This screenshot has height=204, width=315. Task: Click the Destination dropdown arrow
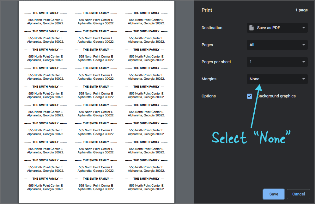304,28
